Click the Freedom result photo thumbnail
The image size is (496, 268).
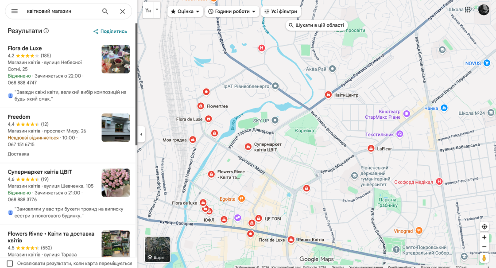pyautogui.click(x=116, y=128)
